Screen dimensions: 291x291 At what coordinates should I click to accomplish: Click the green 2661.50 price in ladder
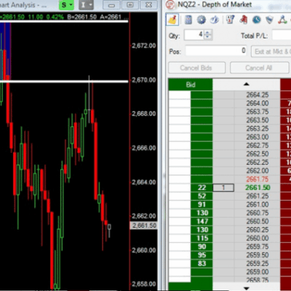tap(258, 188)
